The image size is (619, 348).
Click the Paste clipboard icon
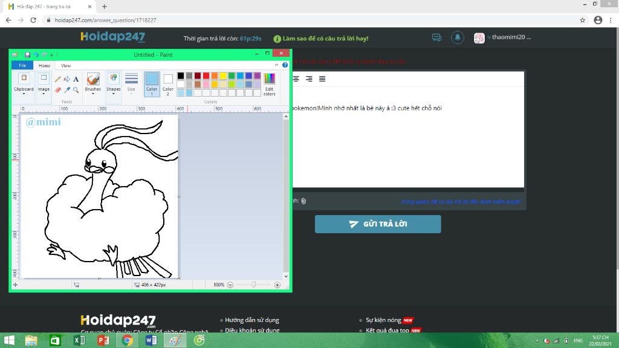pyautogui.click(x=24, y=78)
